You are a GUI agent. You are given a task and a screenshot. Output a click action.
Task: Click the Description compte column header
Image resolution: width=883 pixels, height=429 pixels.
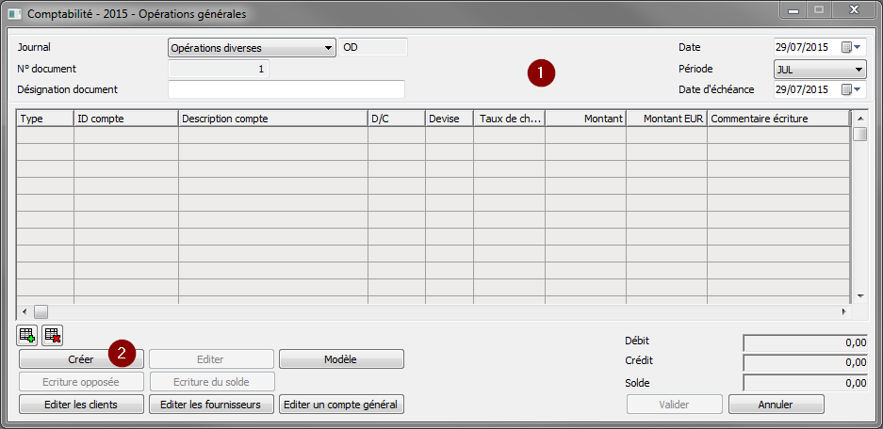pos(272,119)
